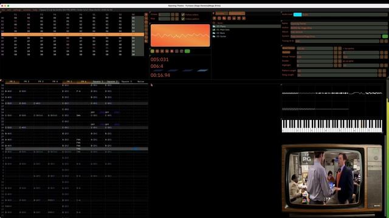The height and width of the screenshot is (218, 389).
Task: Decrease Step value with minus stepper
Action: [x=173, y=19]
